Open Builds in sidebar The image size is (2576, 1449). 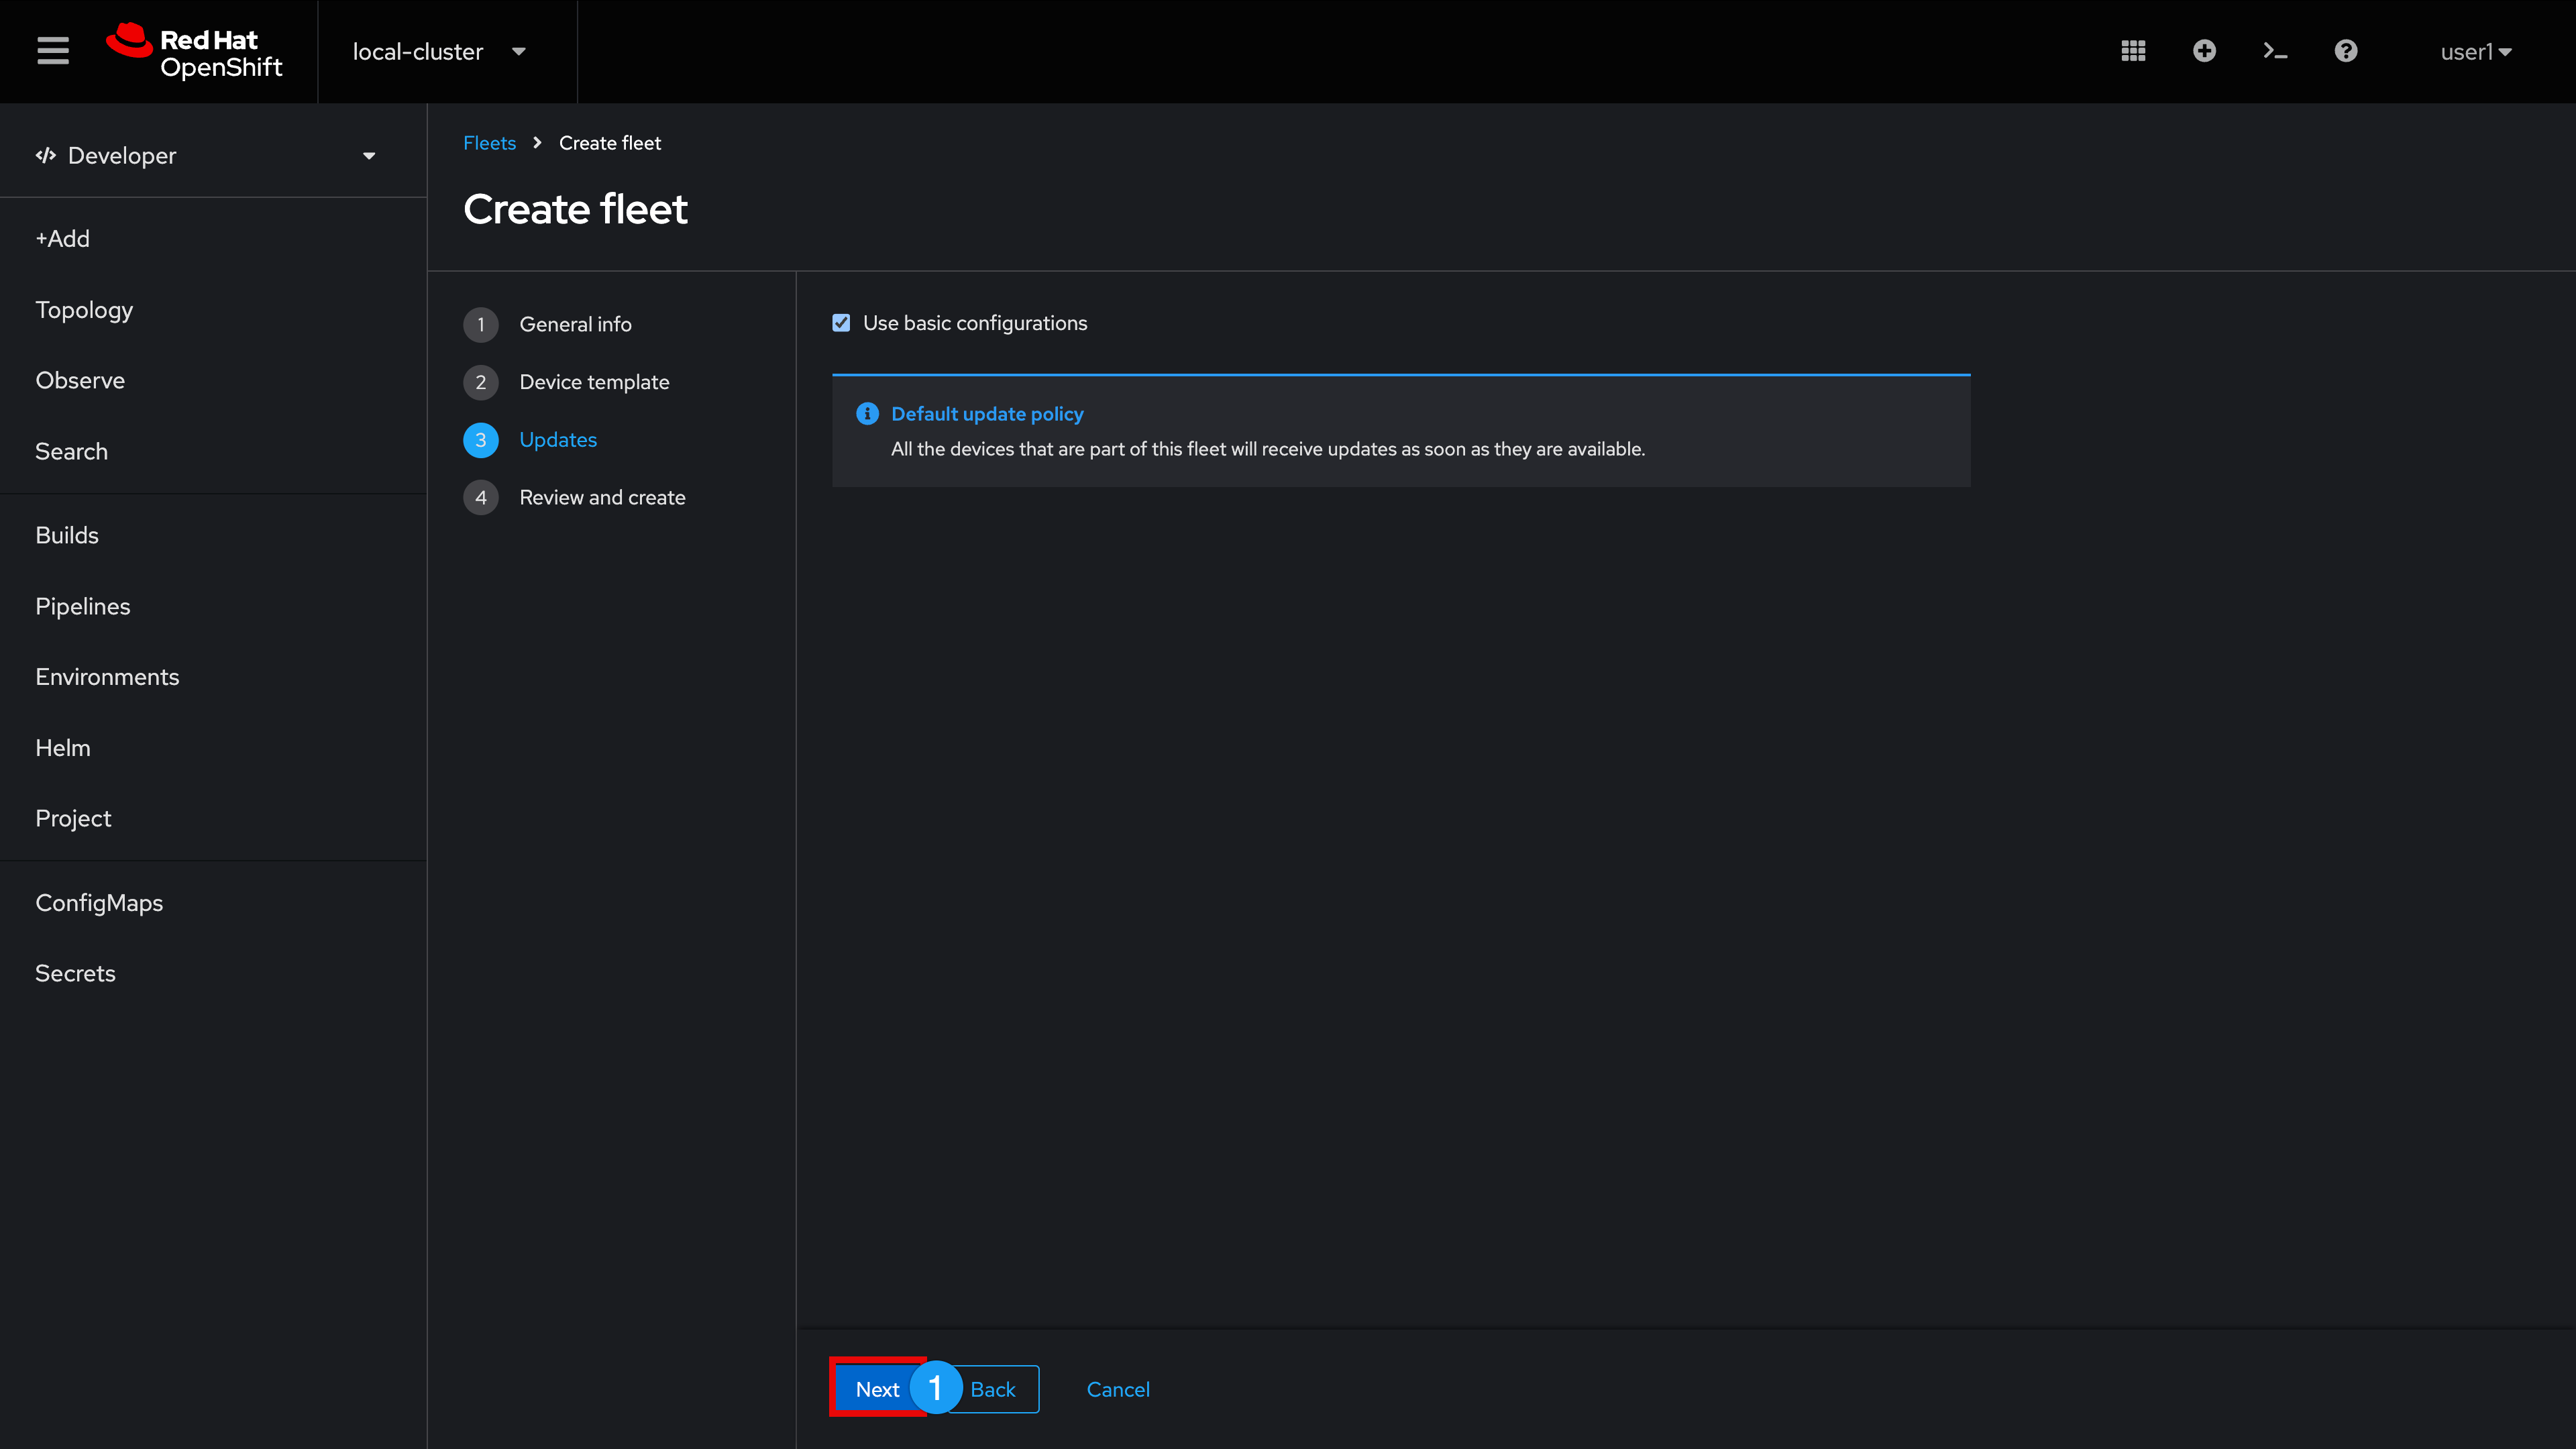click(x=67, y=535)
